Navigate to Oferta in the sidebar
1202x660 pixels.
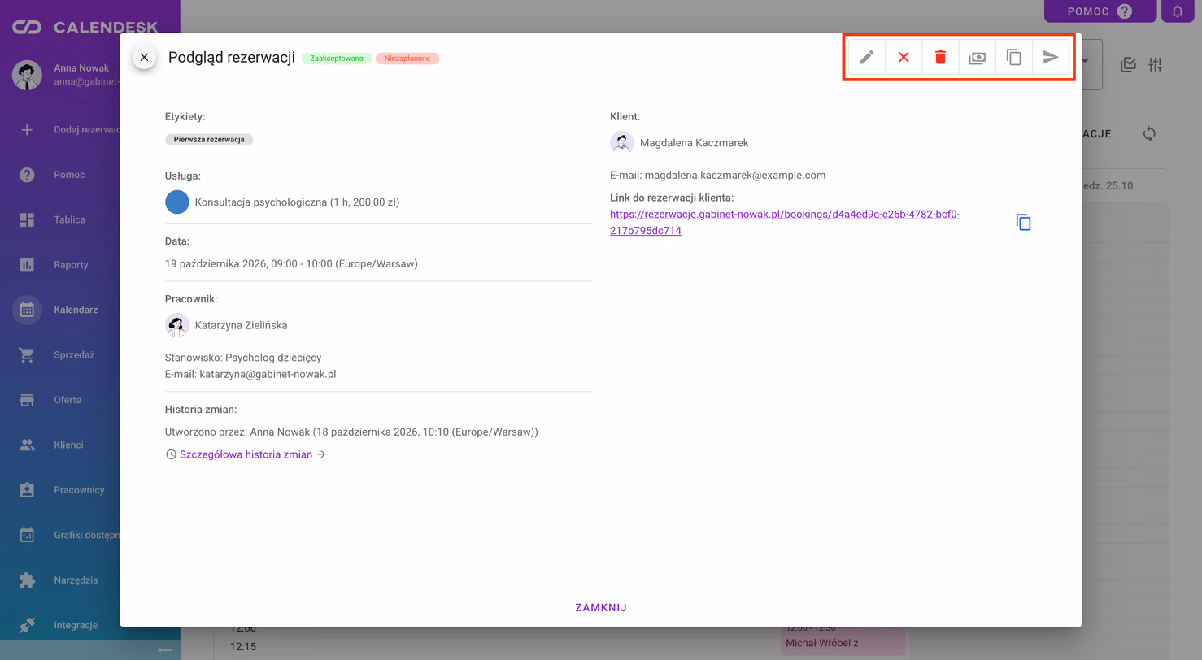68,400
